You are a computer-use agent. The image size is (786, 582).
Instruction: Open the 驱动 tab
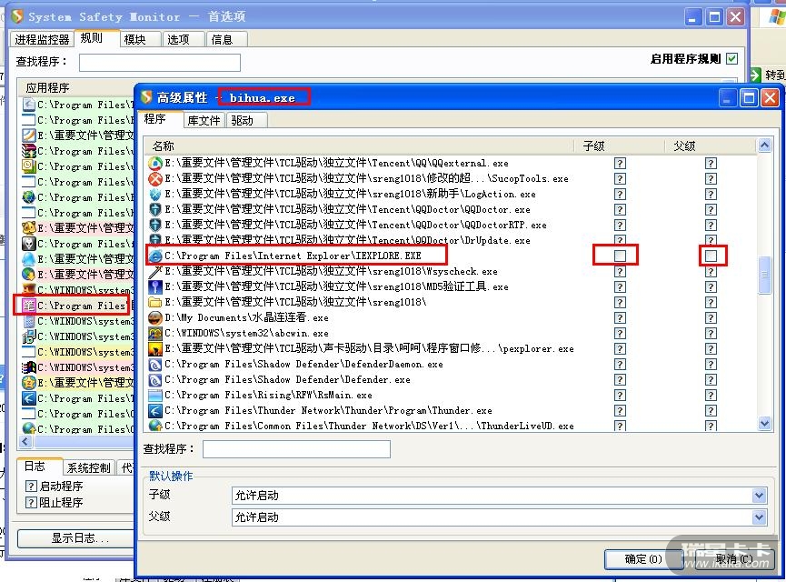click(x=246, y=120)
